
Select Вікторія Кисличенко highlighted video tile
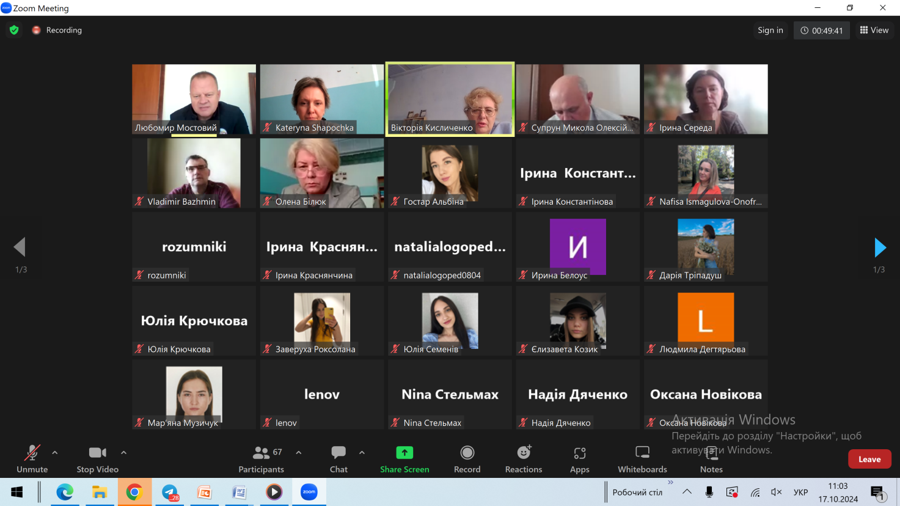click(x=450, y=99)
